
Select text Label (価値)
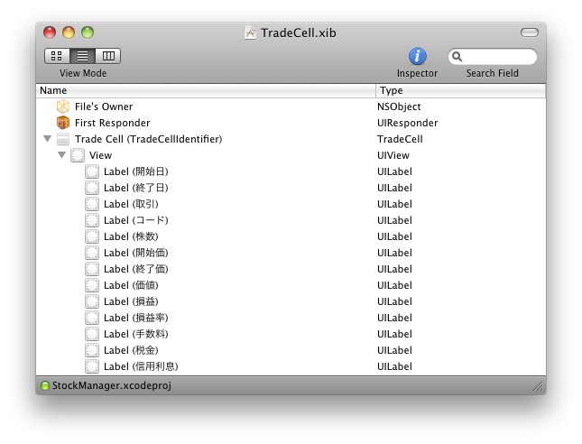click(x=131, y=285)
